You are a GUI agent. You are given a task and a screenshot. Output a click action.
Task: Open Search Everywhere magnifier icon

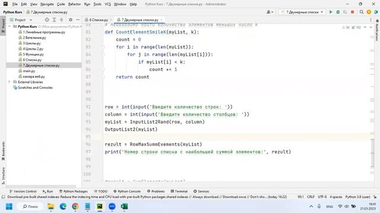362,12
